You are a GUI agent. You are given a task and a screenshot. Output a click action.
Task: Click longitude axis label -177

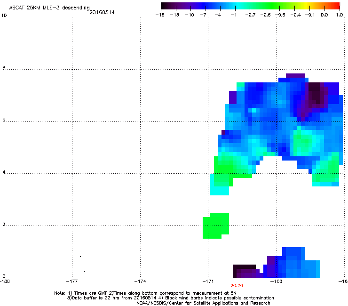[x=72, y=282]
